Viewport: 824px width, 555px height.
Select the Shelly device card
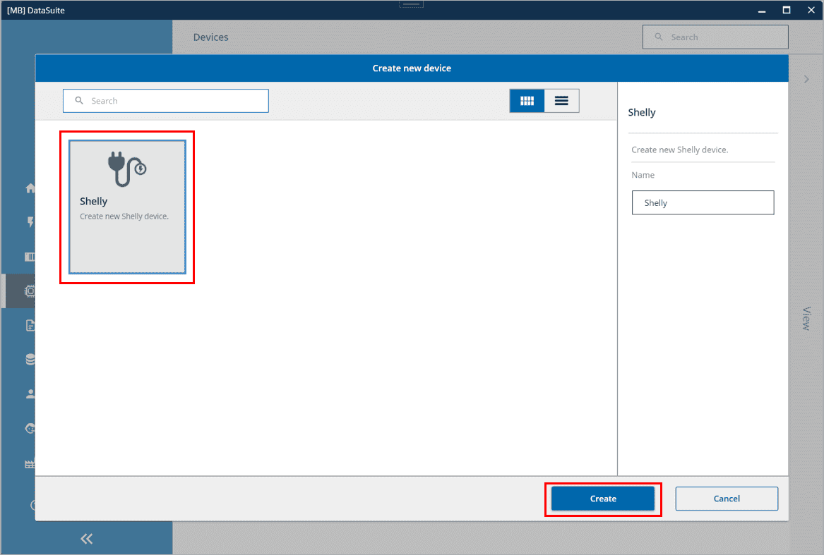(127, 207)
